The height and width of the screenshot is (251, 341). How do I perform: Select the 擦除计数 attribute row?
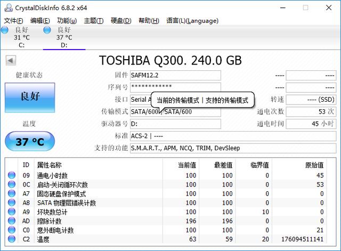click(x=166, y=221)
